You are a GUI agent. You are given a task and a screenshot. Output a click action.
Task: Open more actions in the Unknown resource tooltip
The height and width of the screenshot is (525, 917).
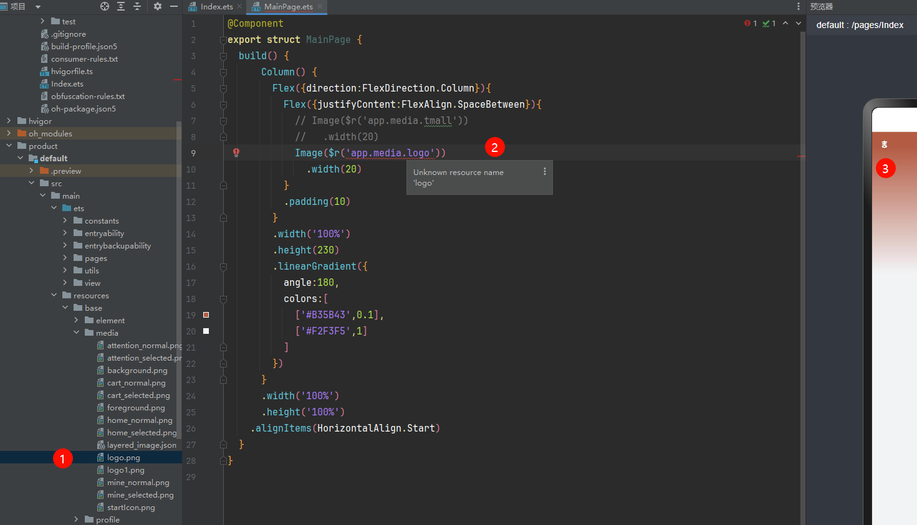(545, 171)
